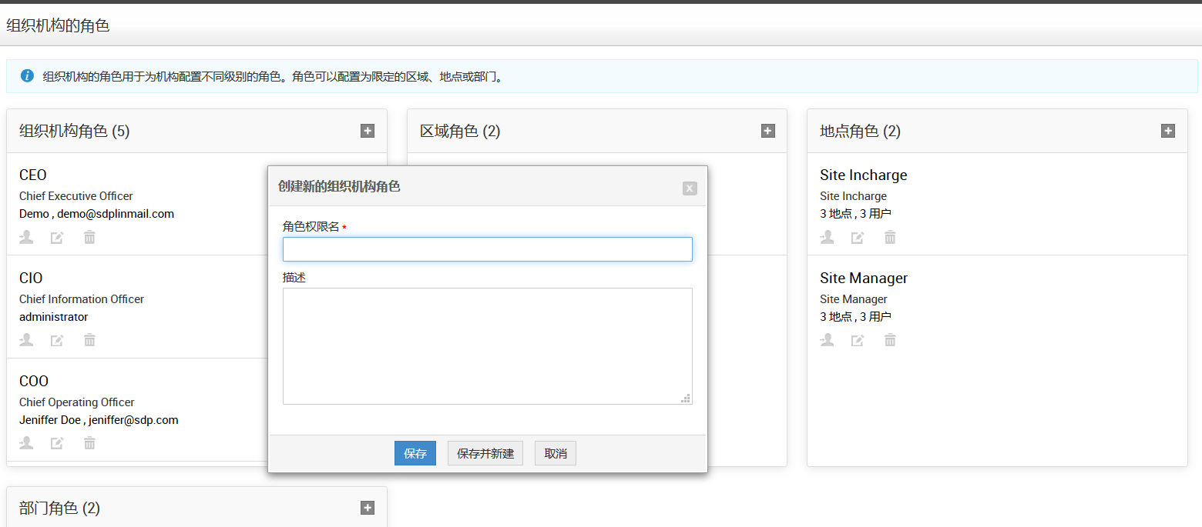Click the plus icon beside 部门角色
Image resolution: width=1202 pixels, height=527 pixels.
[x=368, y=508]
